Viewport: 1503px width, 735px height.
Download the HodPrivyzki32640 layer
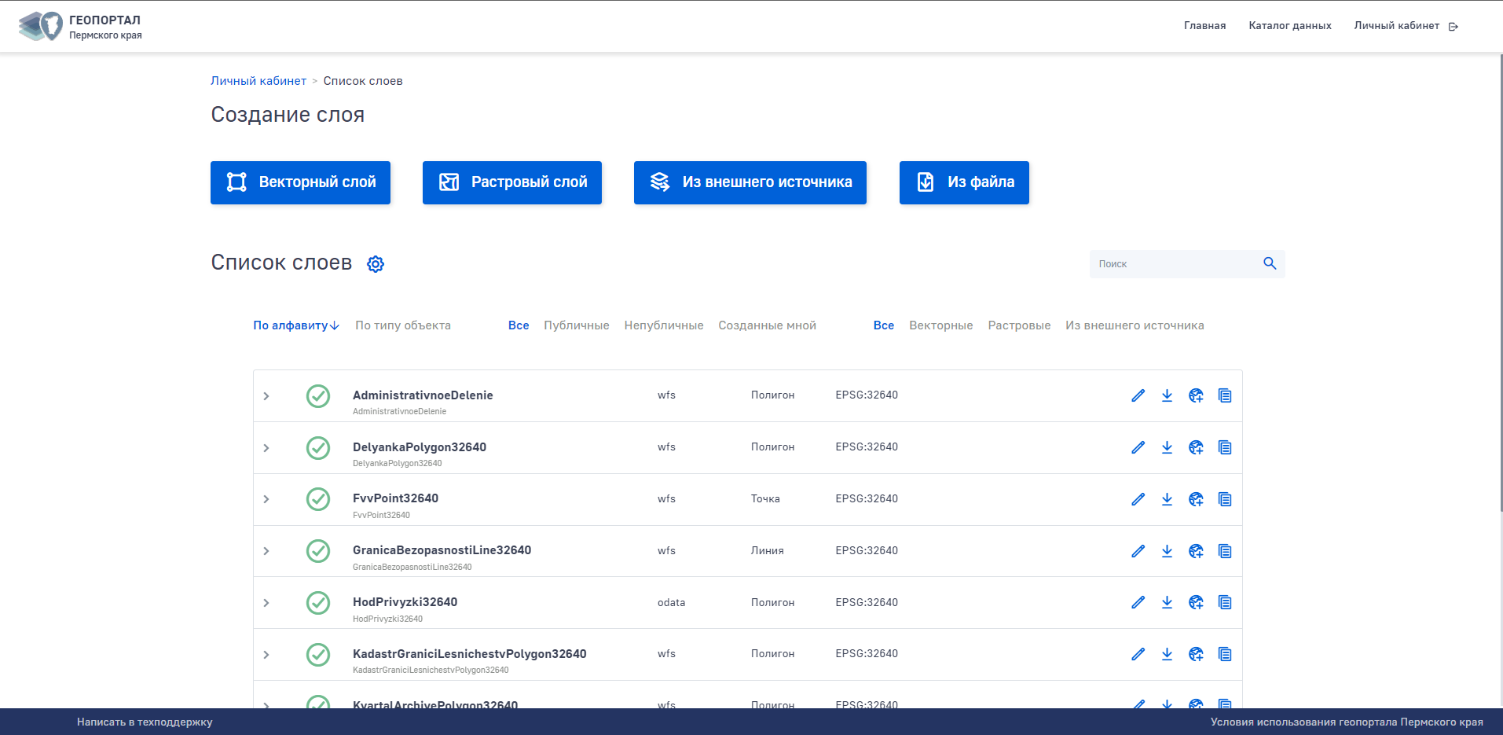coord(1167,602)
